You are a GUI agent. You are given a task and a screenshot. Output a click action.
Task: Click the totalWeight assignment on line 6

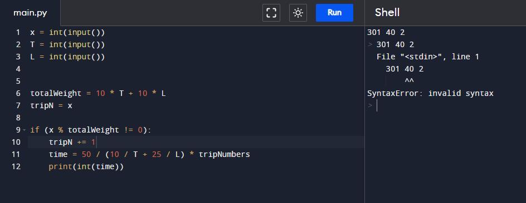click(98, 93)
